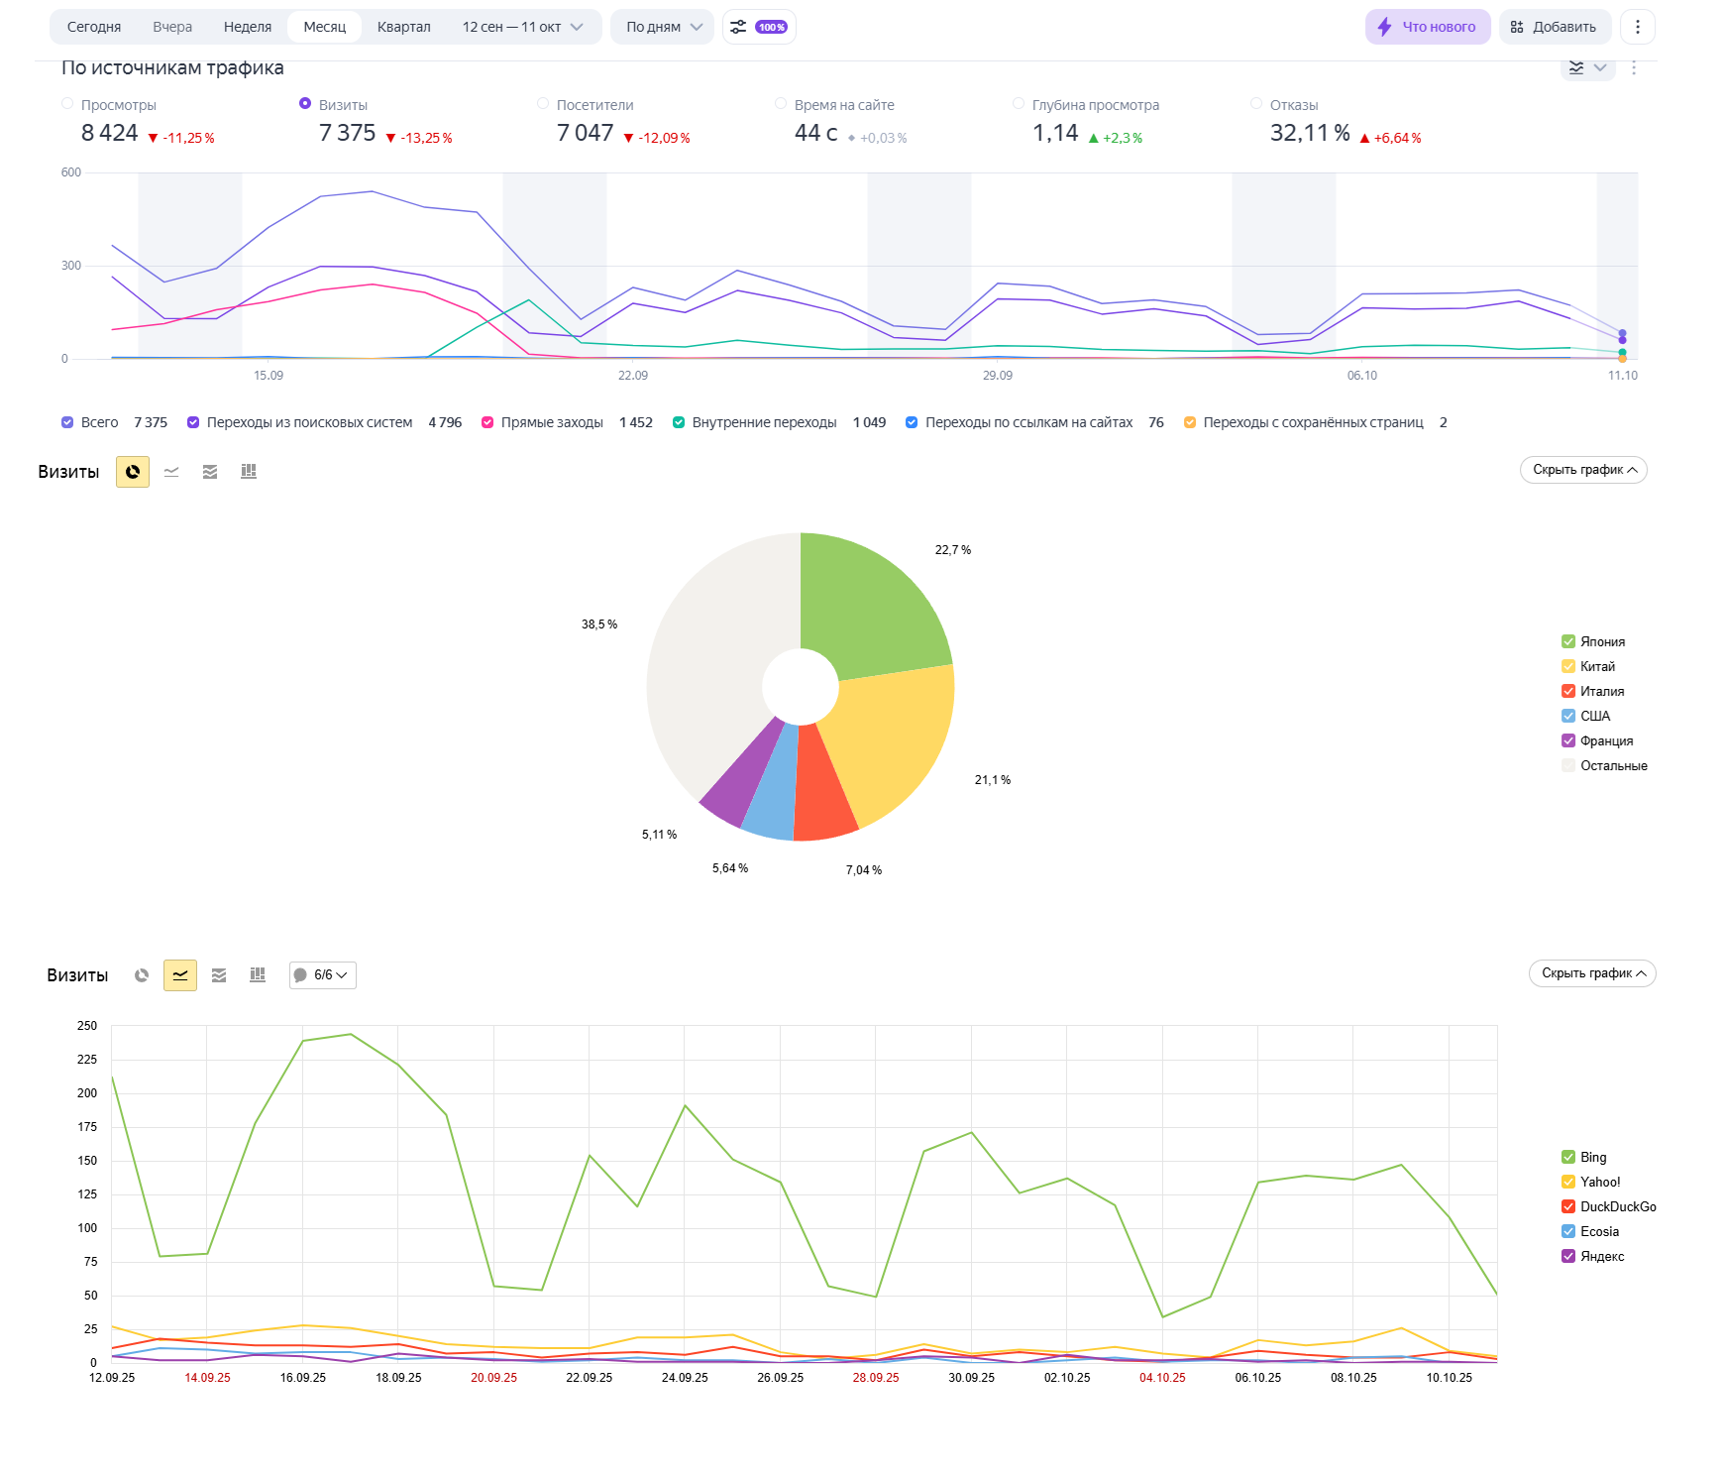Viewport: 1723px width, 1475px height.
Task: Open the chart type selector beside the widget title
Action: point(1587,67)
